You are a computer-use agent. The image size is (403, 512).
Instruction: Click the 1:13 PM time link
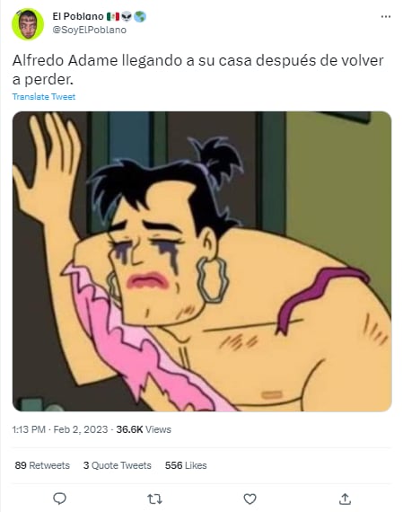(29, 429)
